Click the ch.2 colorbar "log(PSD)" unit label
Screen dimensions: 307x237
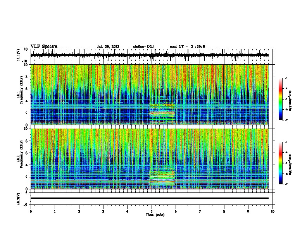(x=290, y=165)
